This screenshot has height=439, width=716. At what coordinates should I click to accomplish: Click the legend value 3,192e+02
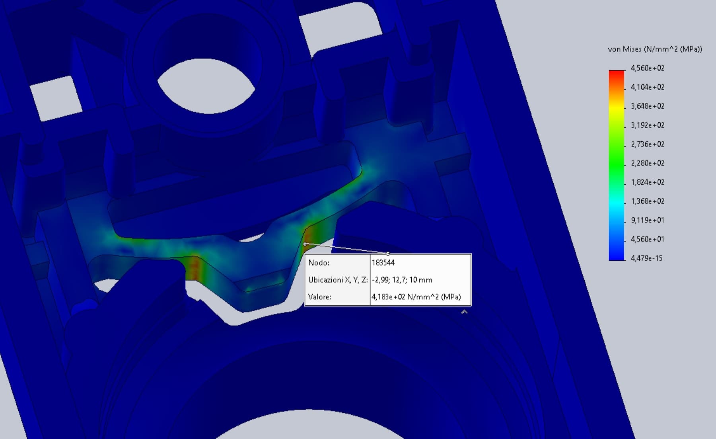point(648,125)
